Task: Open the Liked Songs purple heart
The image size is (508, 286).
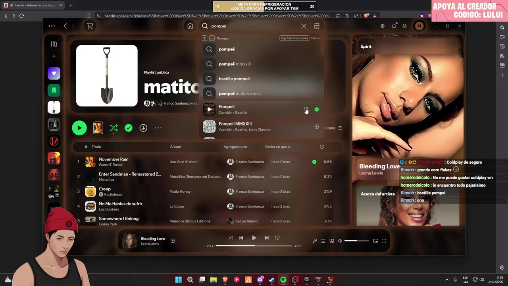Action: [54, 73]
